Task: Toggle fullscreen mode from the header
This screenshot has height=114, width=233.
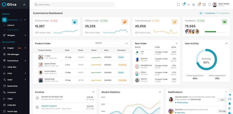Action: (x=178, y=5)
